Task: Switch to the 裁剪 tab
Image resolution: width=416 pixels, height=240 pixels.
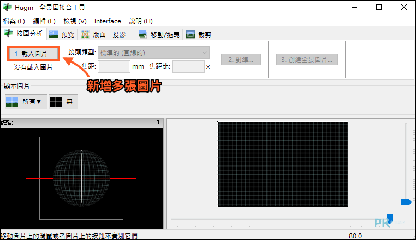Action: [199, 34]
